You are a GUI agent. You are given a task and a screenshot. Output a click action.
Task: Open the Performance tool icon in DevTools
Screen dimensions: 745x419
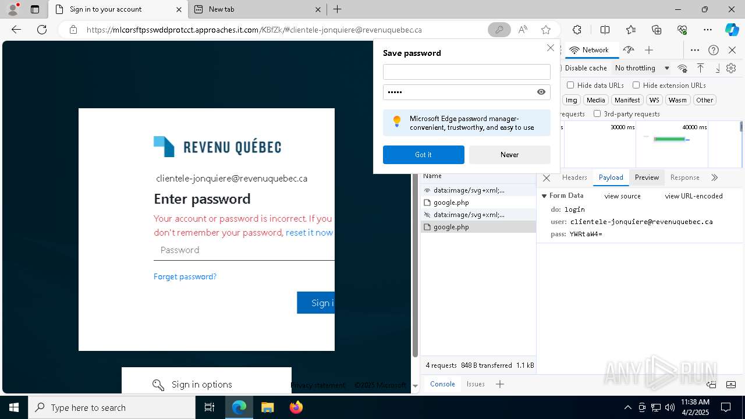pos(628,50)
